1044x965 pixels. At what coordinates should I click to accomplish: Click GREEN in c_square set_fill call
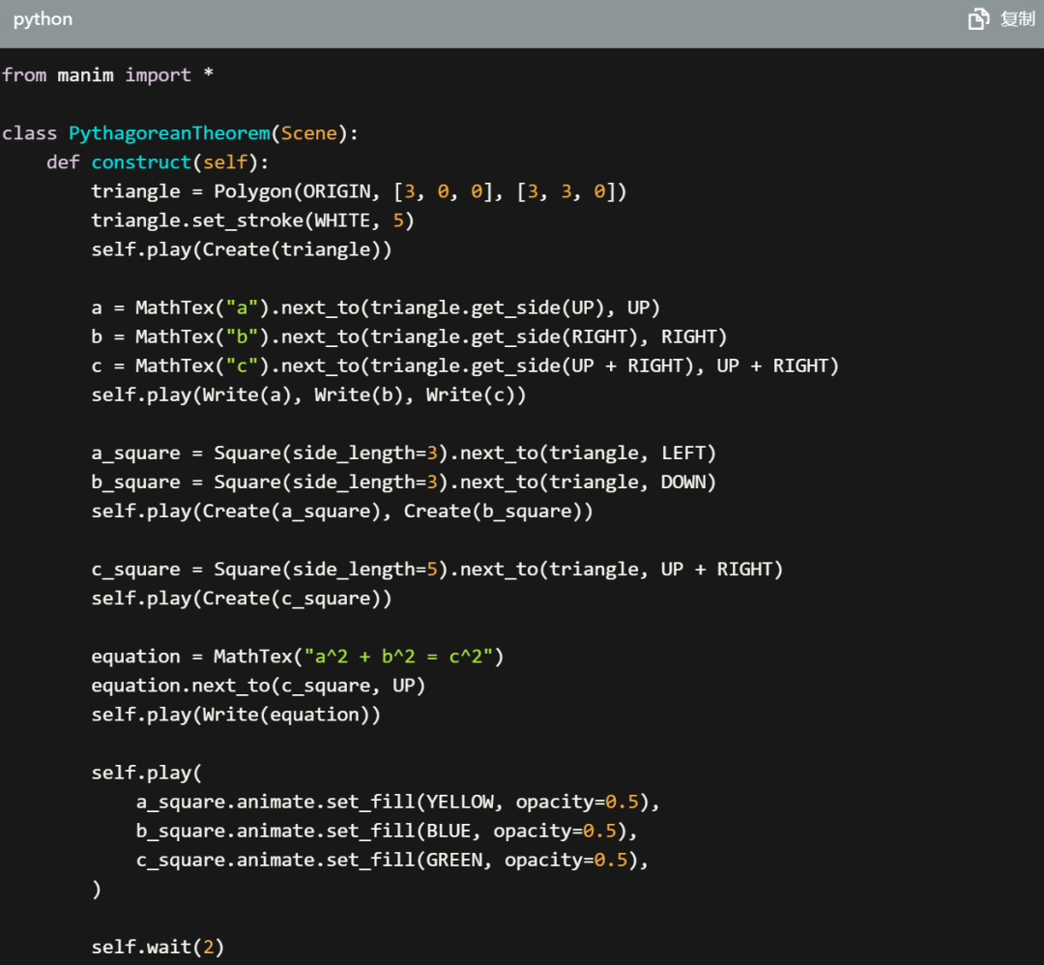(454, 861)
